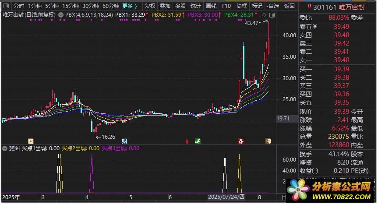This screenshot has width=378, height=204.
Task: Click the 2025年 time axis label
Action: tap(11, 197)
